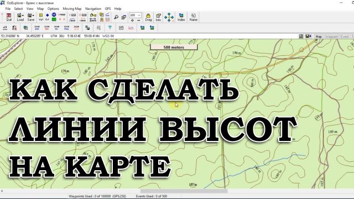Image resolution: width=354 pixels, height=199 pixels.
Task: Click the Zoom 100 button
Action: click(x=46, y=28)
